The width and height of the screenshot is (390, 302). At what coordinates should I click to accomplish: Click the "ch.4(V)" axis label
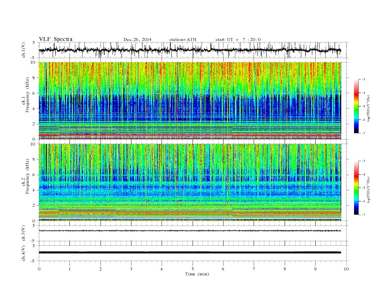(24, 253)
